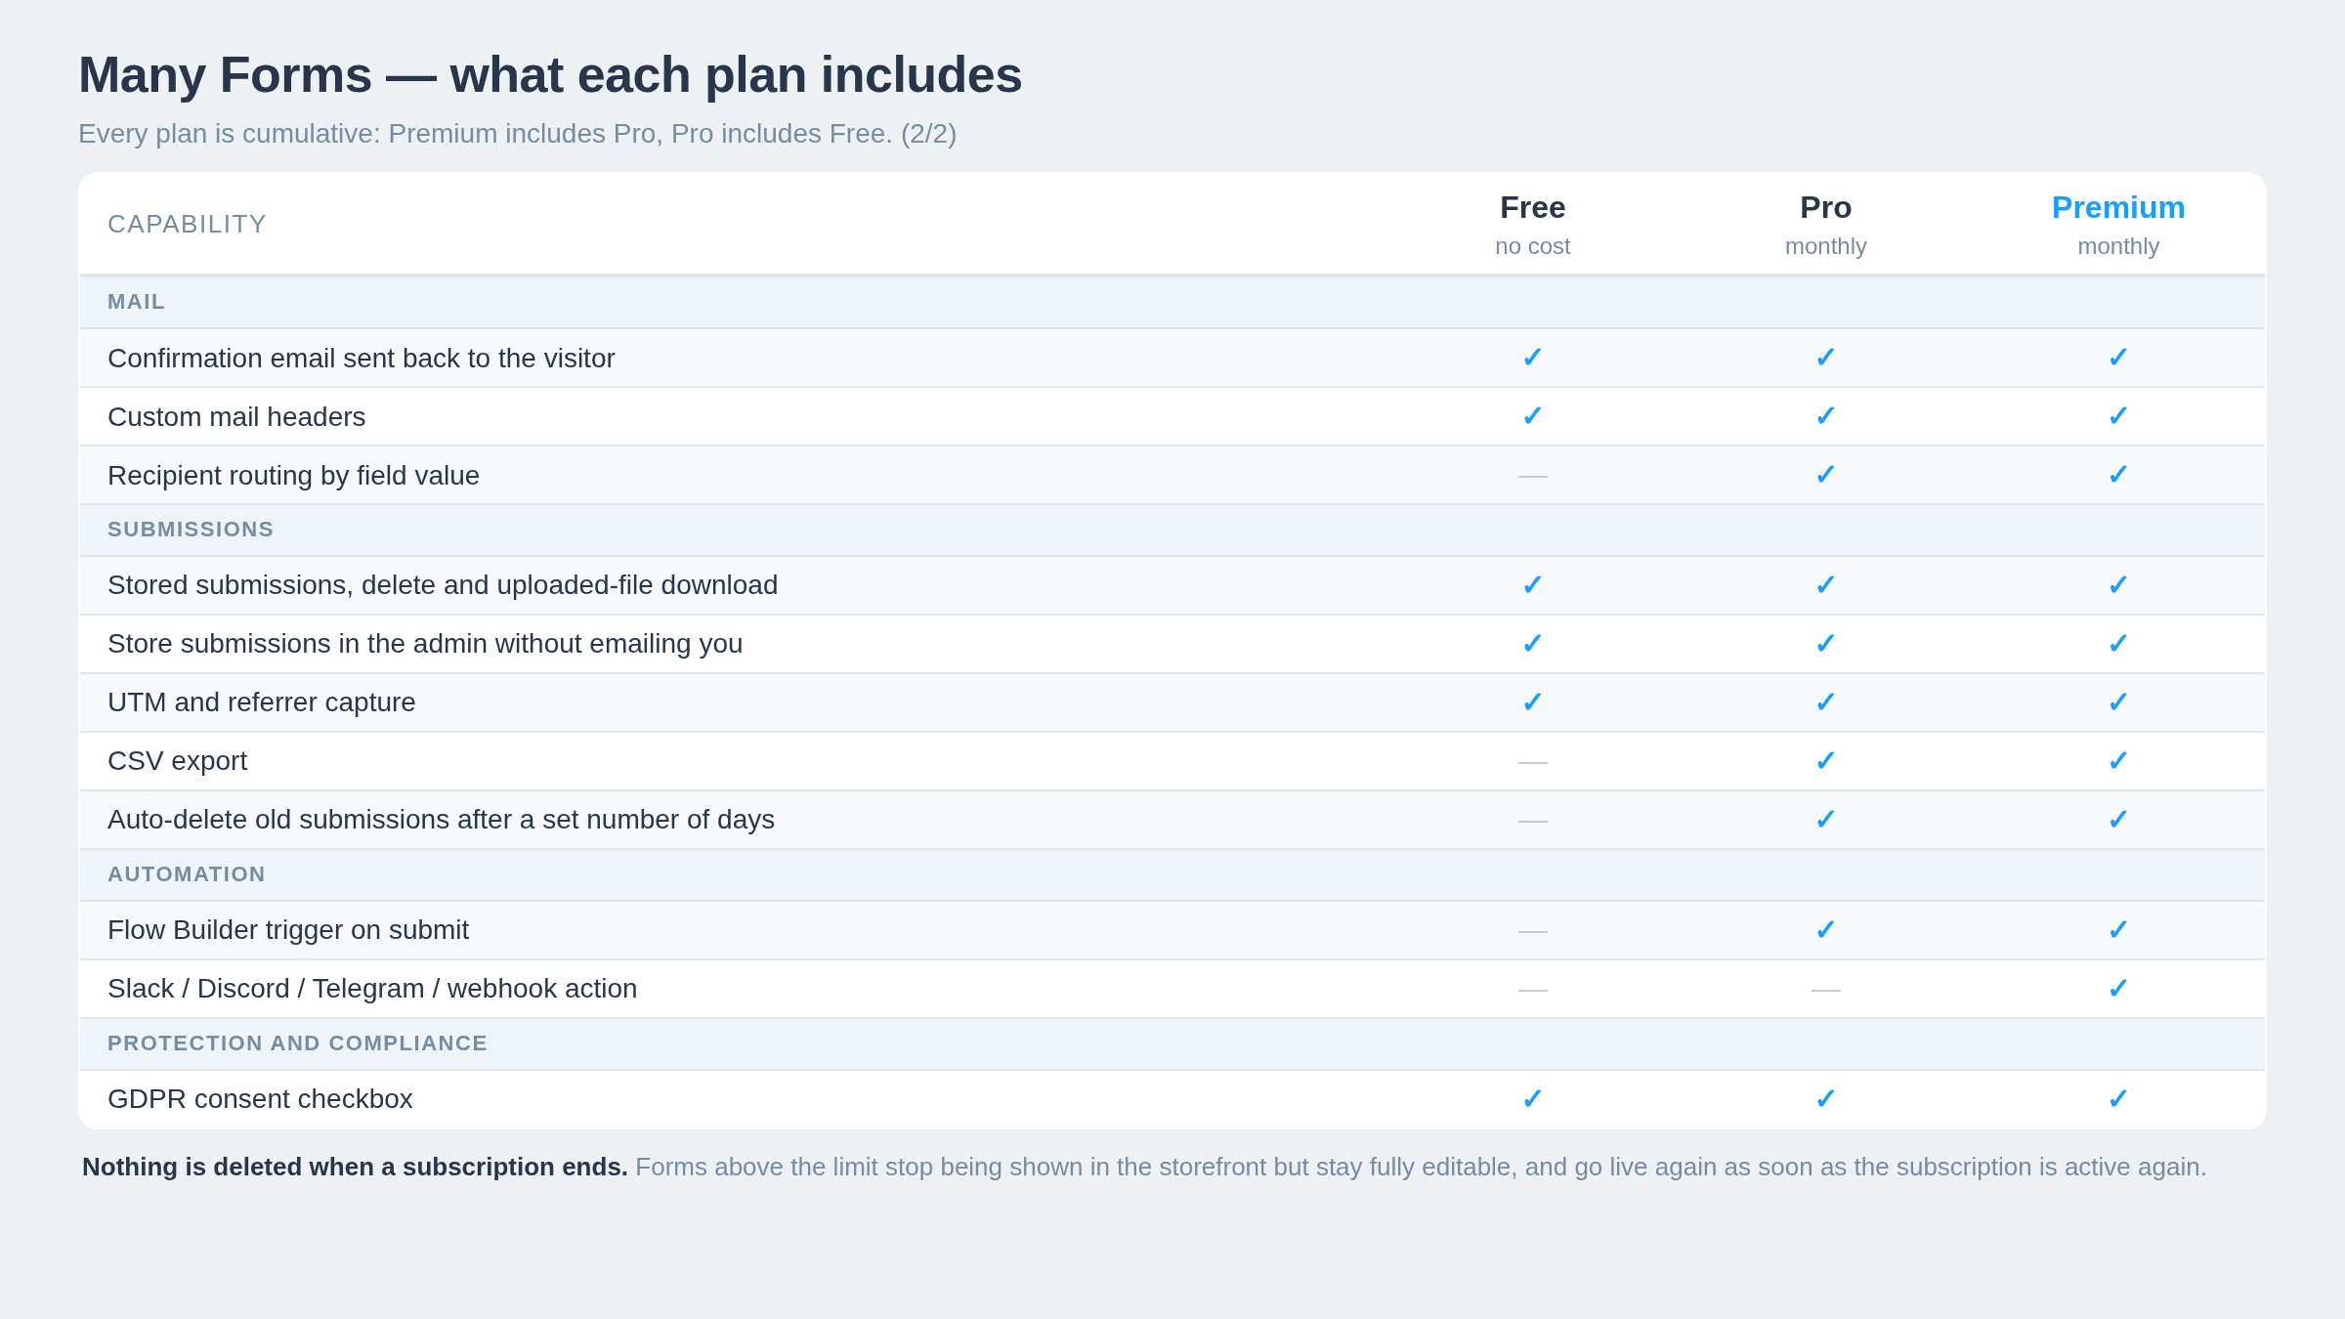Click the Free dash for Recipient routing
The width and height of the screenshot is (2345, 1319).
(x=1532, y=476)
